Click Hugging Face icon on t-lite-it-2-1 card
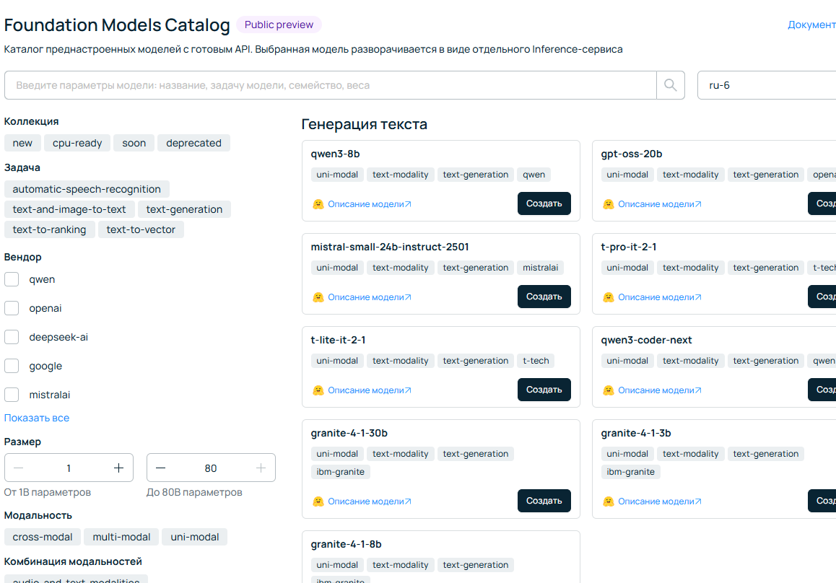The image size is (836, 583). point(318,390)
